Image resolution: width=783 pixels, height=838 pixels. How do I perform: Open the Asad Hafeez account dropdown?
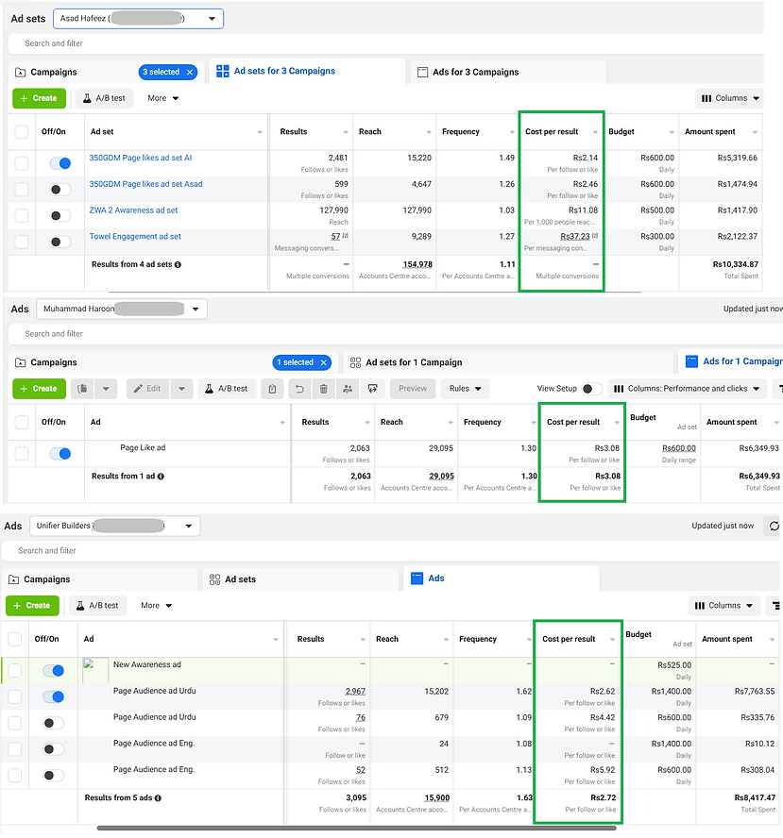pyautogui.click(x=138, y=19)
